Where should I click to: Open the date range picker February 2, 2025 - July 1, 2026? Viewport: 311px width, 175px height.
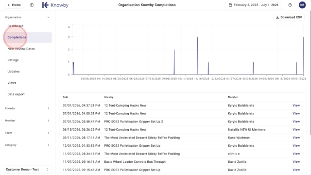click(254, 5)
